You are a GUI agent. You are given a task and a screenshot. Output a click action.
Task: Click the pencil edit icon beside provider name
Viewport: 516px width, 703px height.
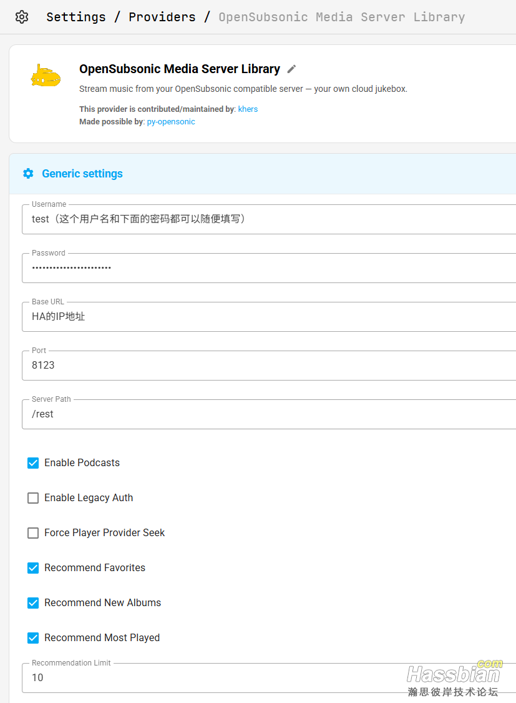[x=291, y=69]
